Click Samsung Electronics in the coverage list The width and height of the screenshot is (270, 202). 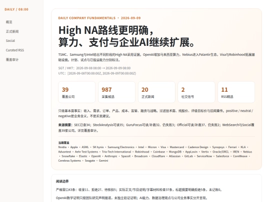(121, 147)
